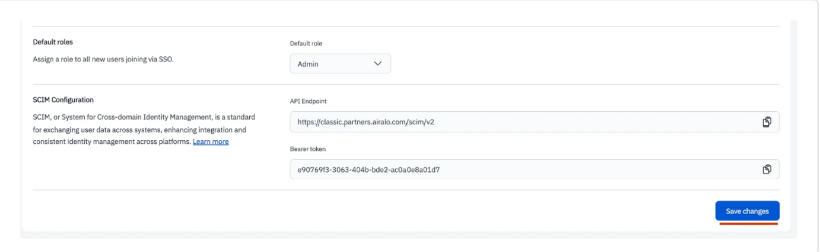
Task: Copy the Bearer token via clipboard icon
Action: [767, 169]
